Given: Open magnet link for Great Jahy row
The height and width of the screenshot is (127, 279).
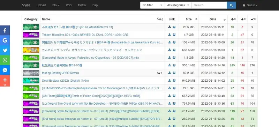Looking at the screenshot, I should coord(174,104).
